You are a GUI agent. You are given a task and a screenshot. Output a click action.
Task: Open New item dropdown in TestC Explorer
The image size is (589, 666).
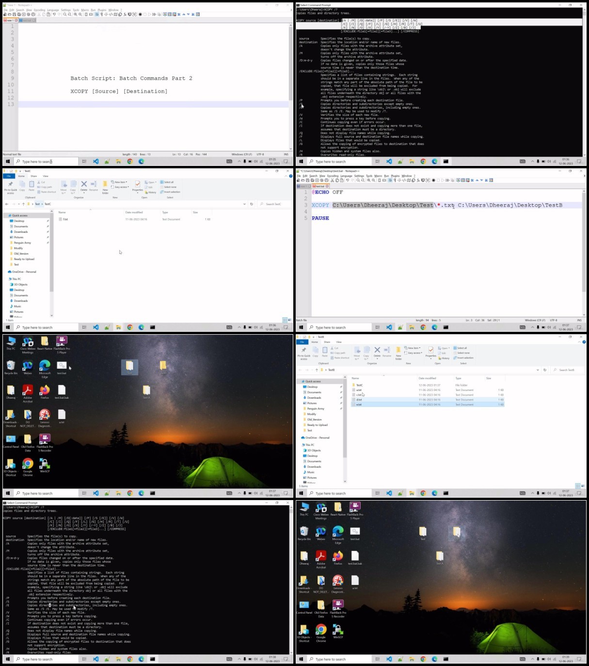pyautogui.click(x=120, y=182)
